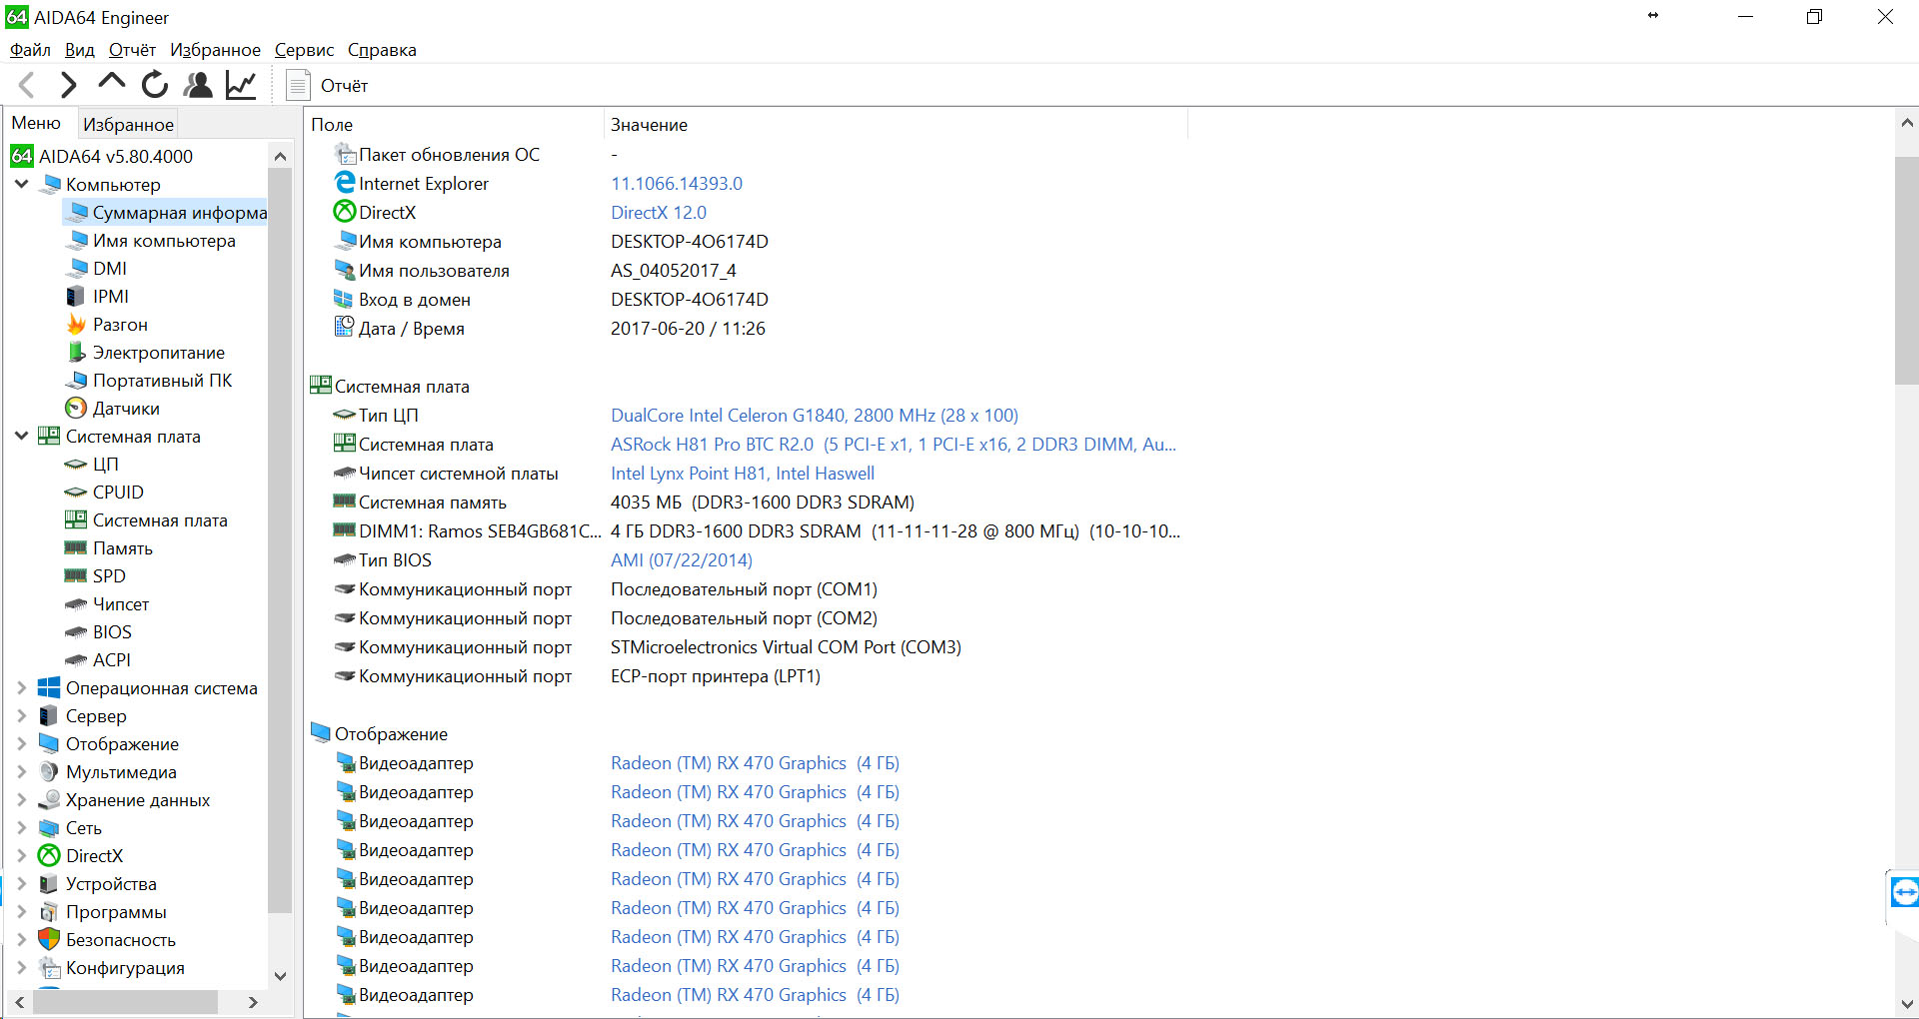Click the BIOS chip icon in tree
This screenshot has height=1019, width=1919.
pos(76,631)
